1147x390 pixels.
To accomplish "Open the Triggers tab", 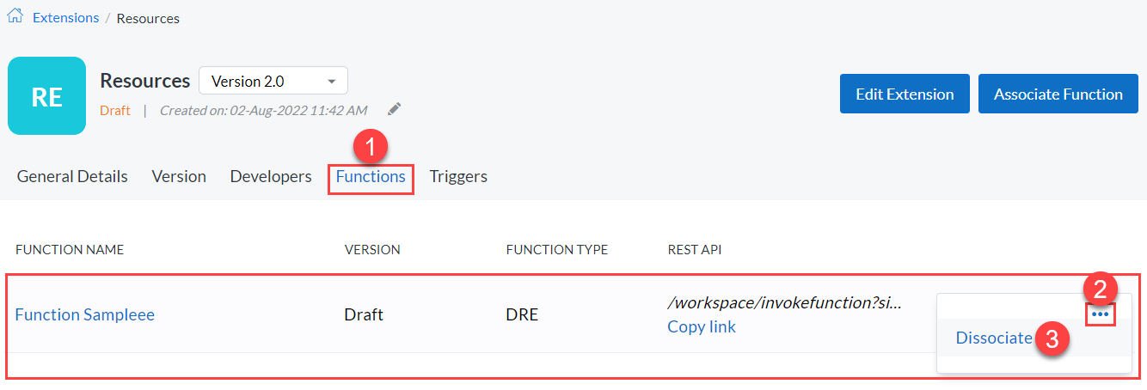I will coord(458,176).
